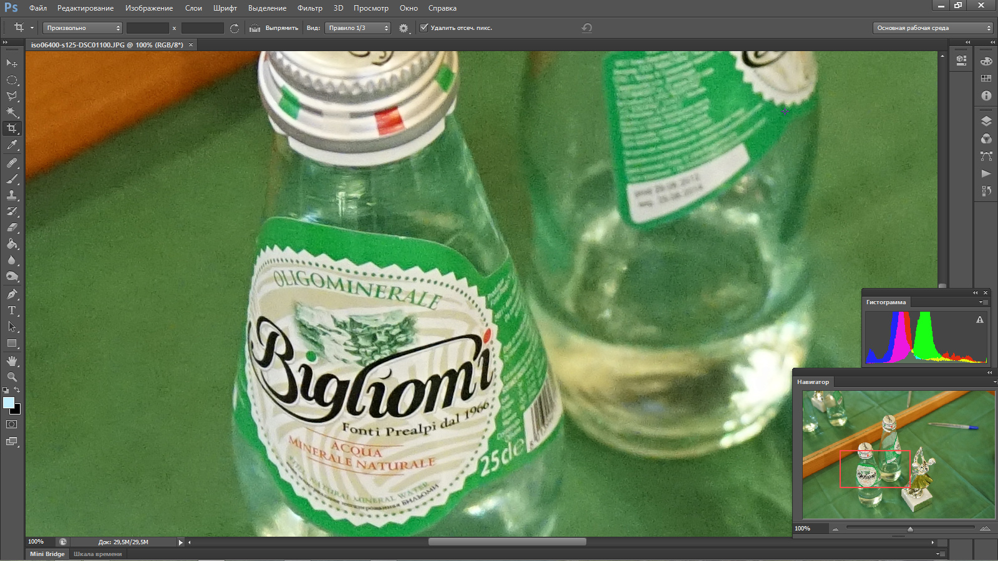Select the Sponge tool
The height and width of the screenshot is (561, 998).
pyautogui.click(x=12, y=276)
